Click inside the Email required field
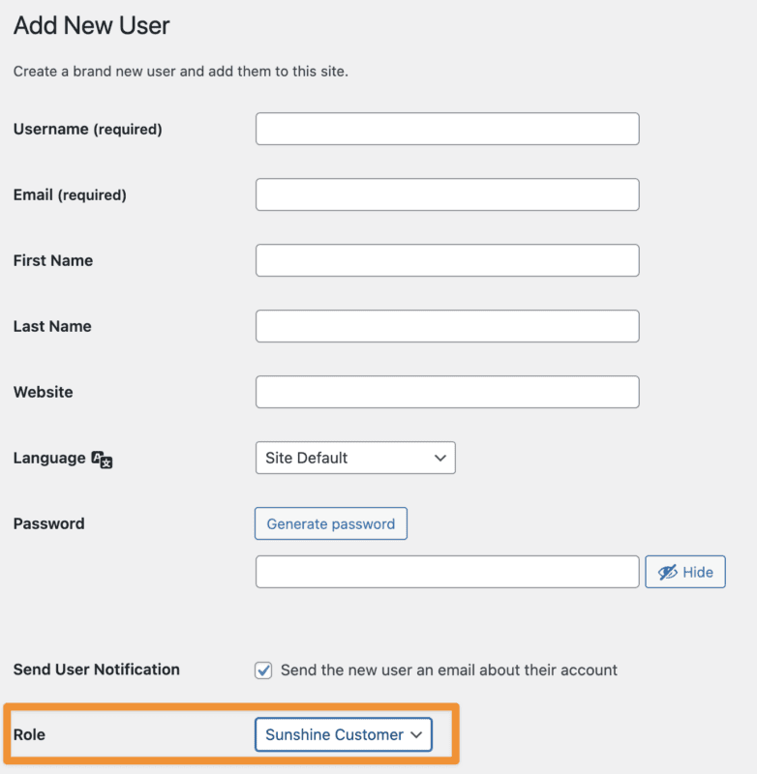Viewport: 757px width, 774px height. pyautogui.click(x=446, y=194)
